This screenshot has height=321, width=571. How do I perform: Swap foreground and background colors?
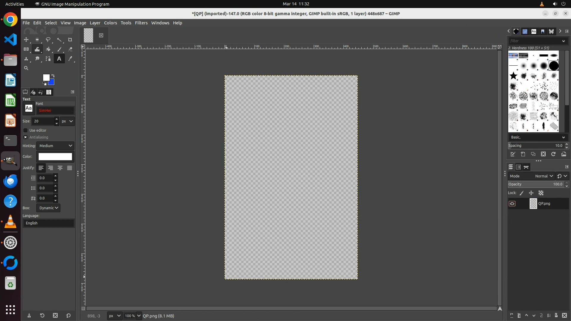point(53,75)
